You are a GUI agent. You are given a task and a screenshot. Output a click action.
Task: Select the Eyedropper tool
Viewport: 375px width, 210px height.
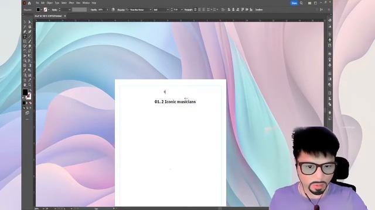(x=25, y=70)
